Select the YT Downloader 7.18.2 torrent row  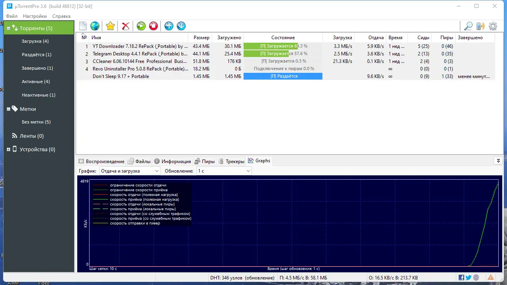click(286, 46)
